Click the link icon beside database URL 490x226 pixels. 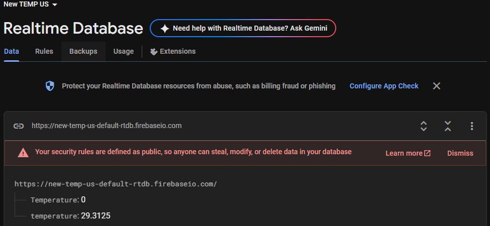[18, 126]
